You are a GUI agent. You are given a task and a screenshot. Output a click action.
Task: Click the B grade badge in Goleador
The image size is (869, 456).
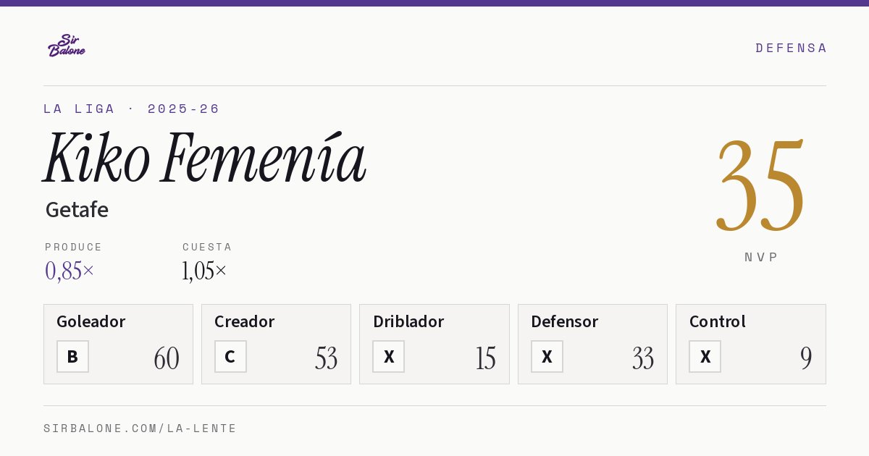[72, 357]
